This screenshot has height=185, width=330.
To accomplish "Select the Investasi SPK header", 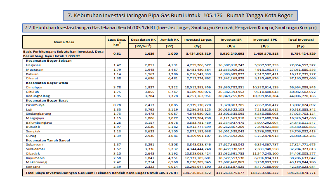I will (265, 39).
